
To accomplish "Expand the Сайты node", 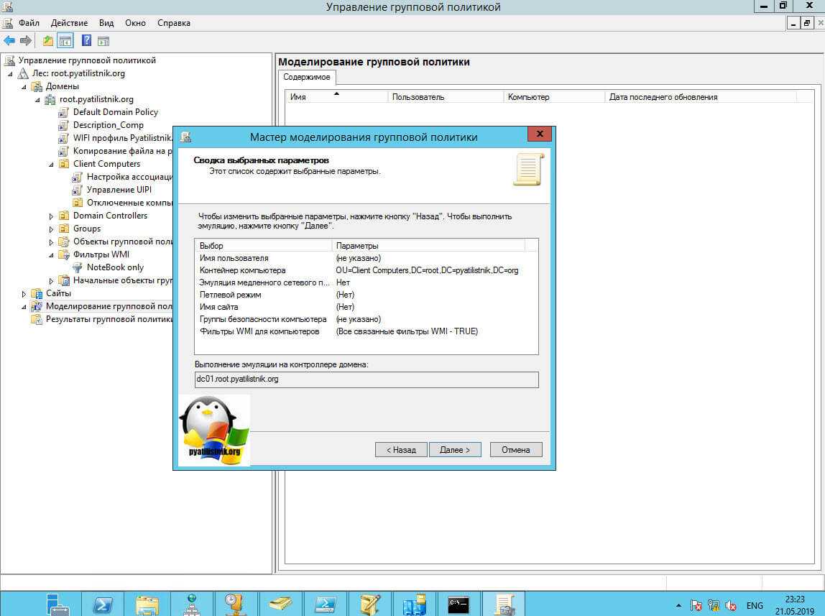I will [x=24, y=294].
